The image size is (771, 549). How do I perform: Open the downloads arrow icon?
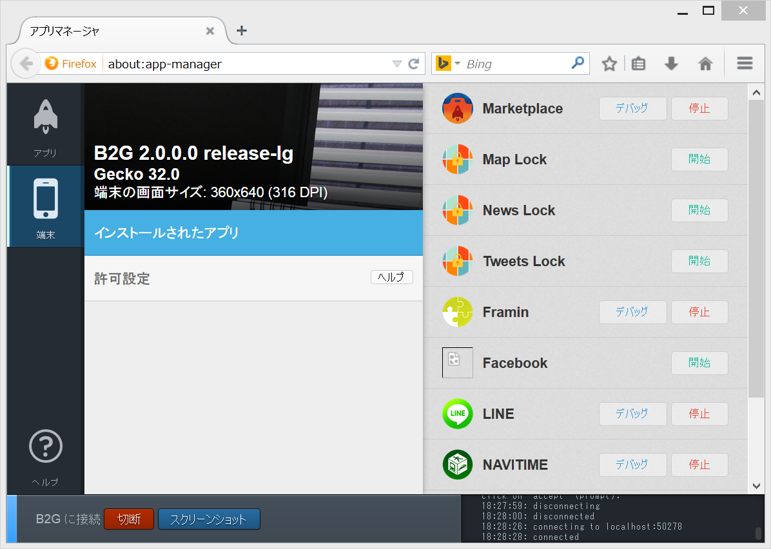point(671,64)
